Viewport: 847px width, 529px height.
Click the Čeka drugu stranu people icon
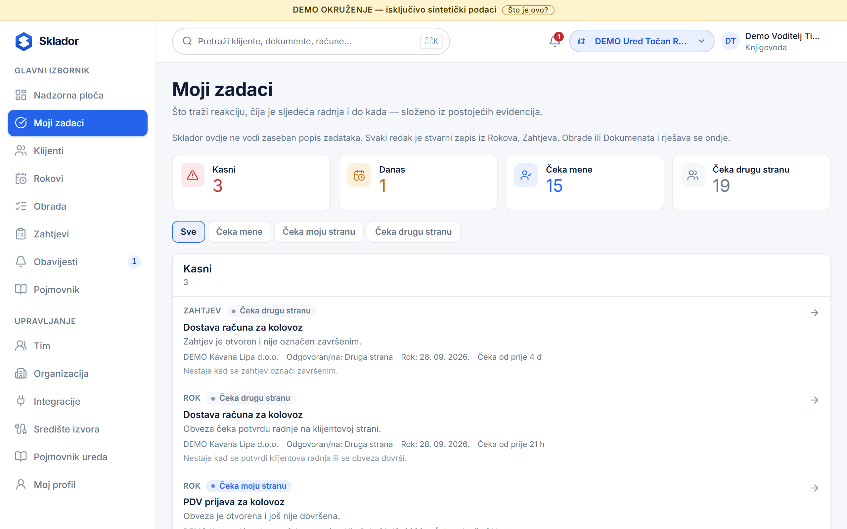[692, 175]
